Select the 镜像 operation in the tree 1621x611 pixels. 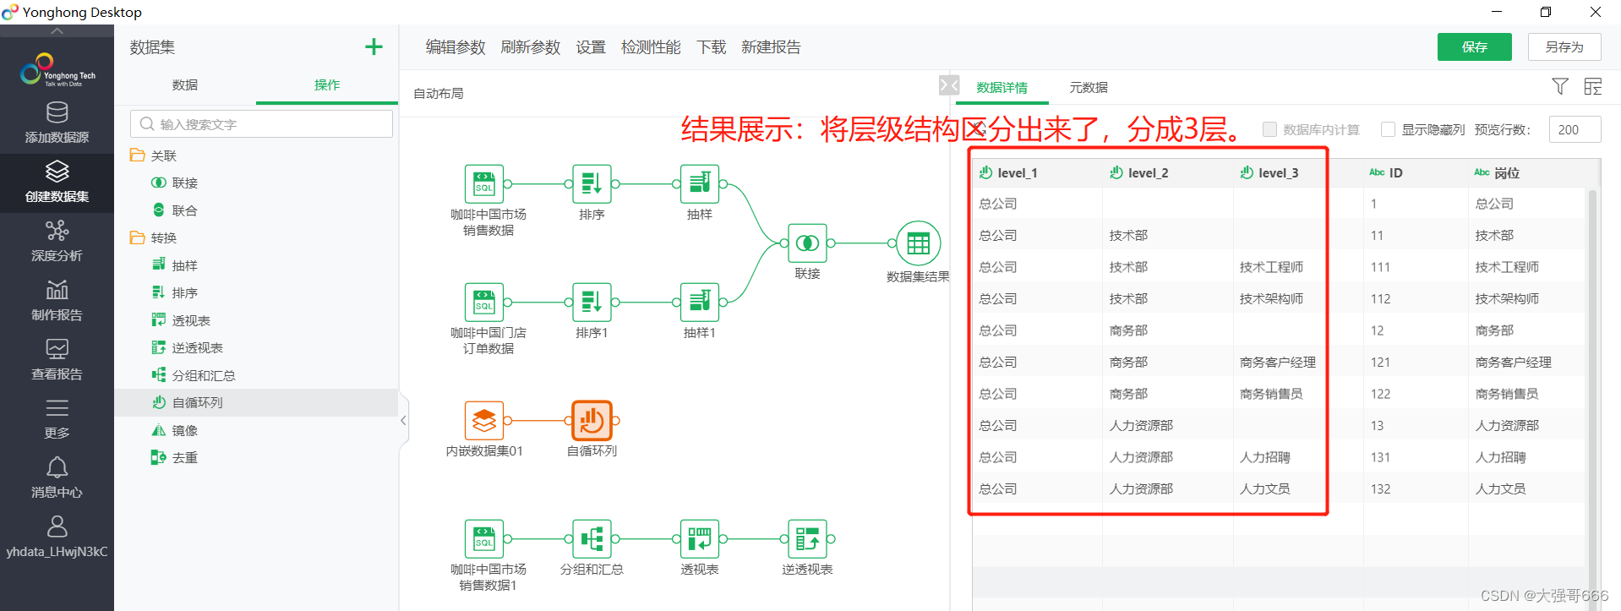185,430
